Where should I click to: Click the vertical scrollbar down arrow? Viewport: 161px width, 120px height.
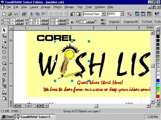pos(152,101)
